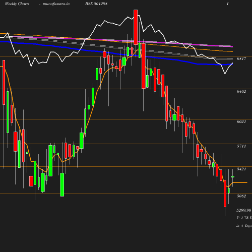Click the "in 4 Days" text

[x=244, y=226]
